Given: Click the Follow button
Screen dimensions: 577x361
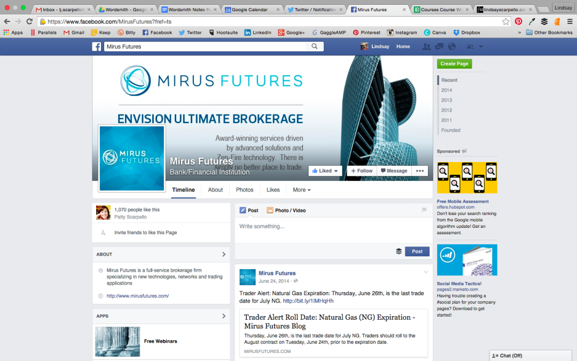Looking at the screenshot, I should click(362, 171).
